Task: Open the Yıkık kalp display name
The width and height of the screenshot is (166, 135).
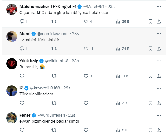Action: click(x=29, y=61)
